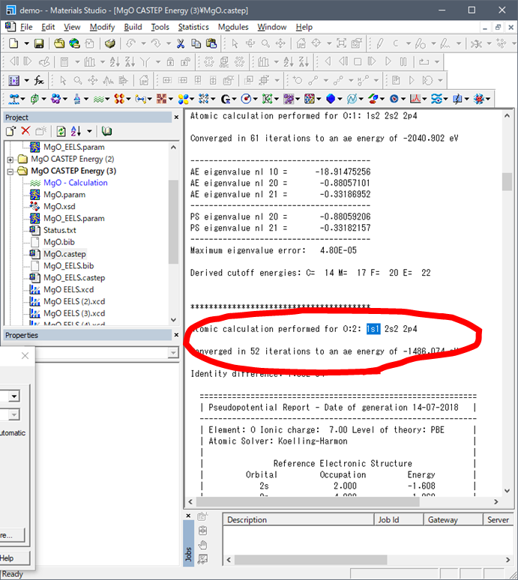Select MgO.param in the project tree

tap(64, 195)
